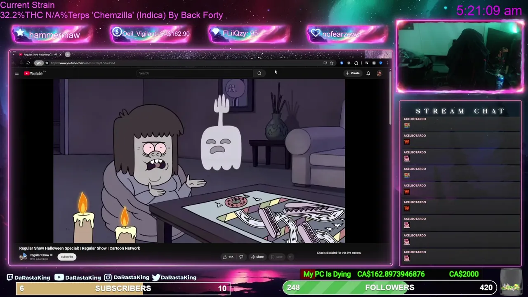Click the video player showing Muscle Man
This screenshot has width=528, height=297.
(199, 161)
